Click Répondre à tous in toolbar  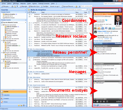(34, 6)
